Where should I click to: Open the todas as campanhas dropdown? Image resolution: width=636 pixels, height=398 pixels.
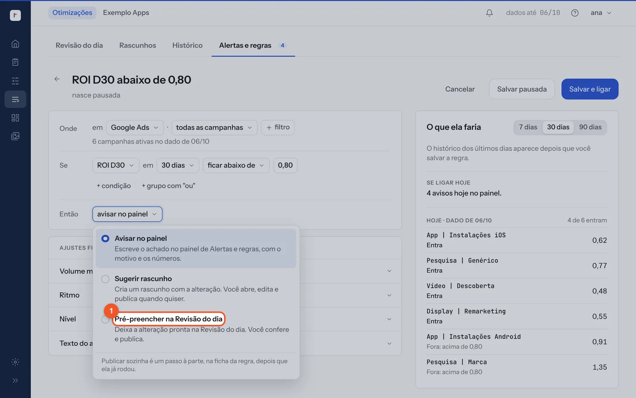214,127
